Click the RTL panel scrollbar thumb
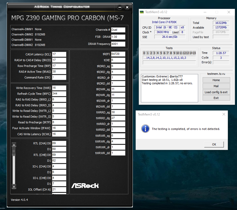This screenshot has height=210, width=237. (x=14, y=151)
